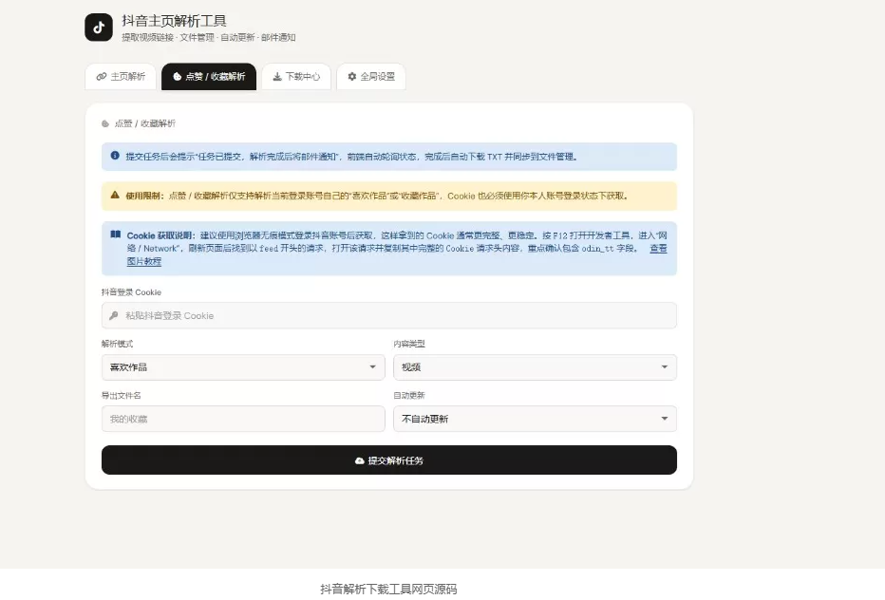Click the 提交解析任务 button
This screenshot has height=600, width=885.
(389, 460)
